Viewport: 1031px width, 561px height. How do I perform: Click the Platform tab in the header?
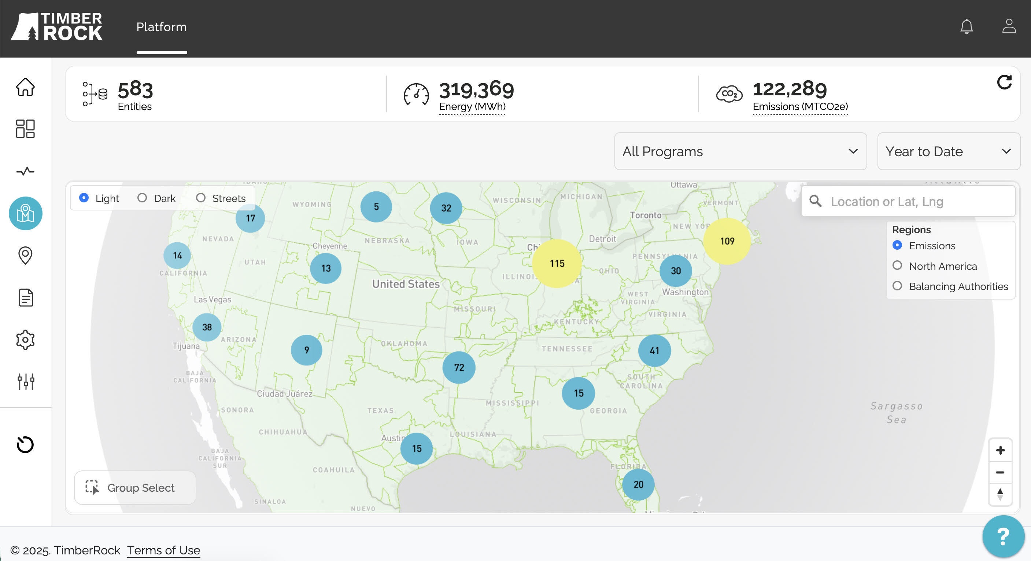pos(161,27)
